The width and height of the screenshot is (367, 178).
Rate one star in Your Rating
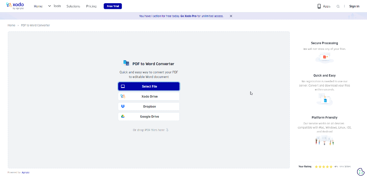tap(316, 167)
